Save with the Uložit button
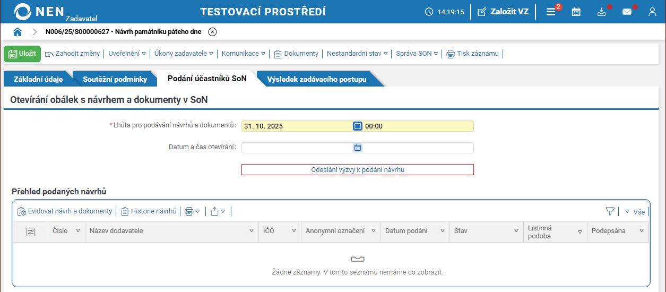Image resolution: width=666 pixels, height=292 pixels. 22,54
